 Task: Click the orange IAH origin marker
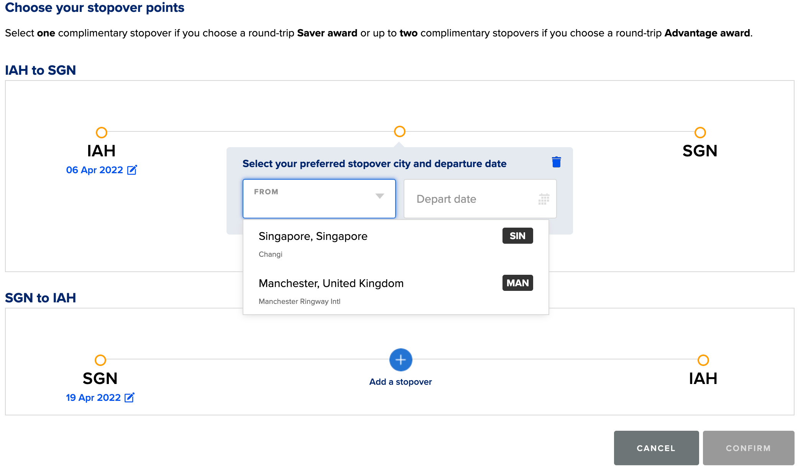pos(101,132)
